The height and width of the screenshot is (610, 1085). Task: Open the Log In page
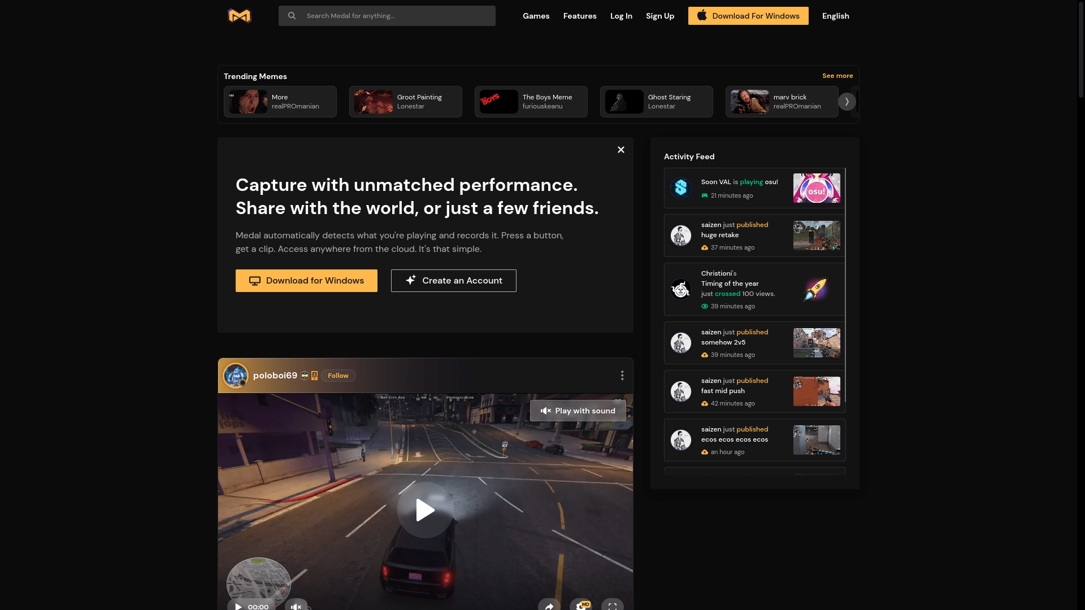coord(621,16)
